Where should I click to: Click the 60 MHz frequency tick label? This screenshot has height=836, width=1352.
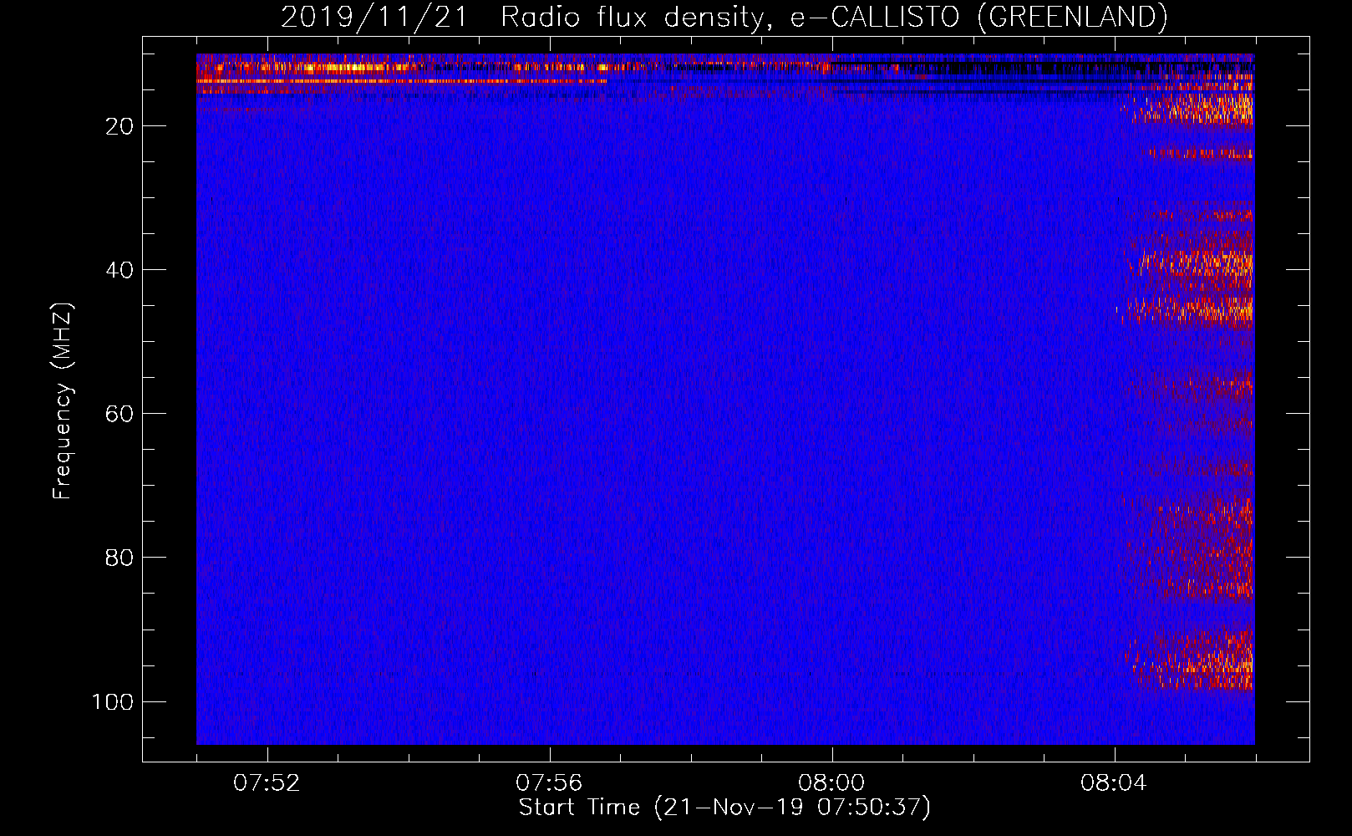(x=119, y=414)
